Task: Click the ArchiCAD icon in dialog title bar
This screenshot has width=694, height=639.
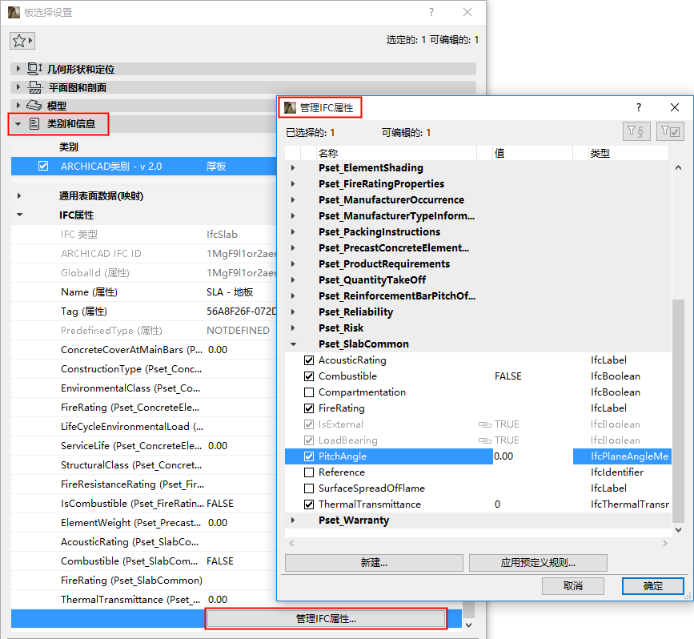Action: point(289,106)
